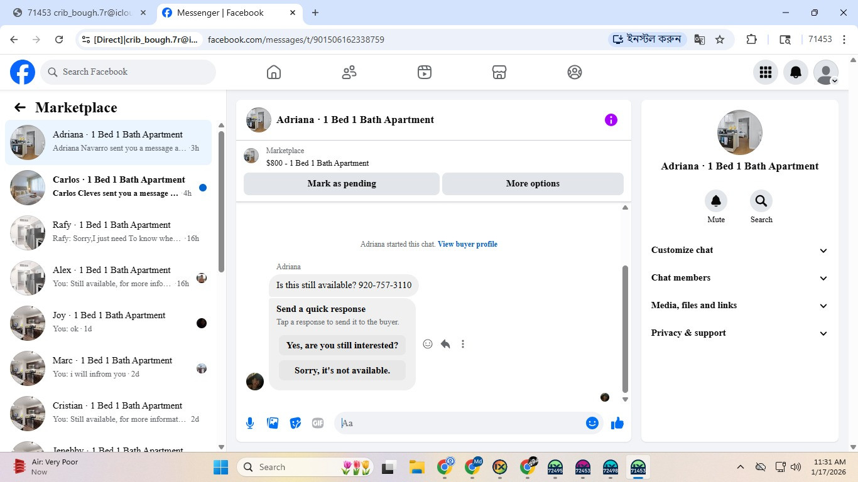Open Windows Start menu
Screen dimensions: 858x482
(221, 467)
